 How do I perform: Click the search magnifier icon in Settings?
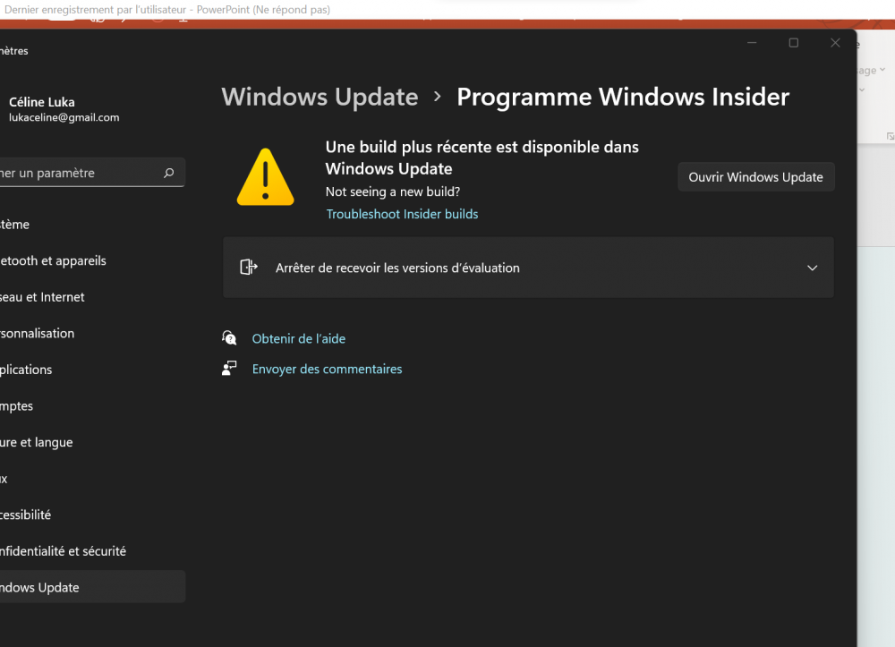(168, 174)
